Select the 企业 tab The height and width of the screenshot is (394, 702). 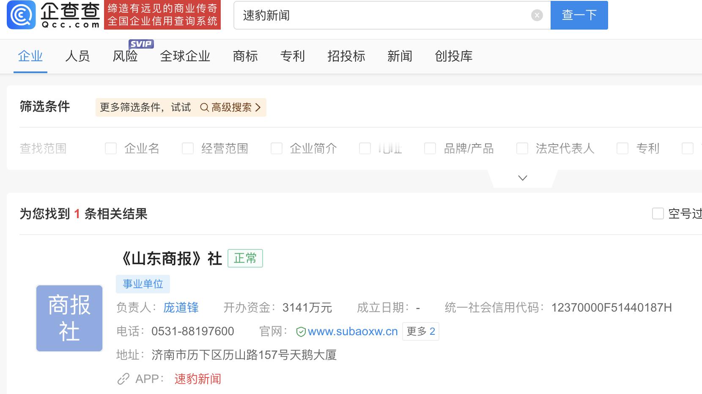point(30,56)
